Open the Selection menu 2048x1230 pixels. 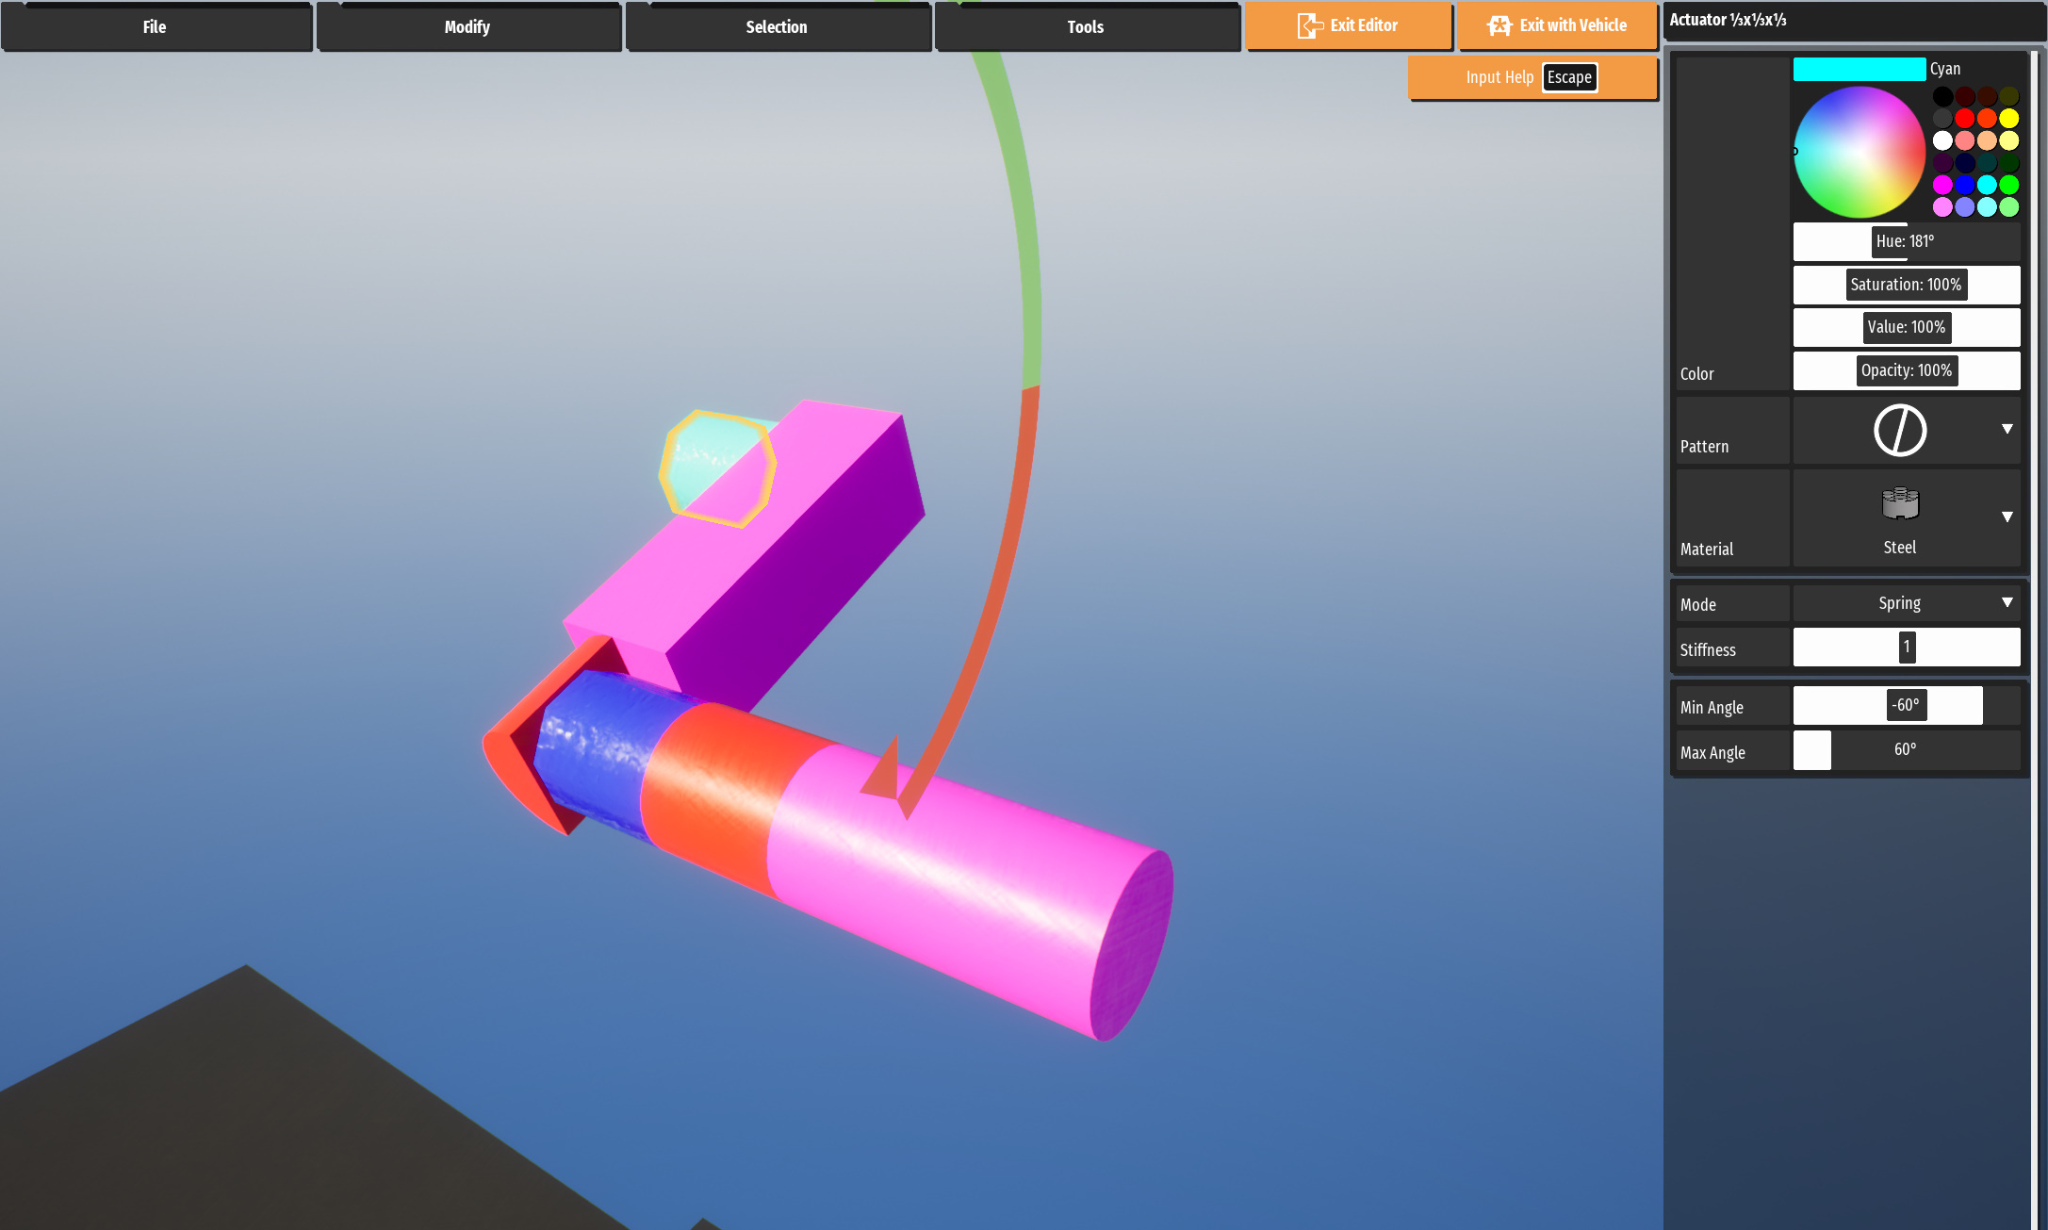(777, 27)
